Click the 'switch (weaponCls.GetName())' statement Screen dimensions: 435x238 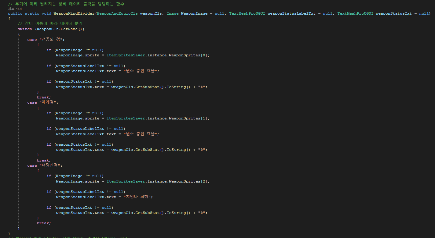click(51, 29)
